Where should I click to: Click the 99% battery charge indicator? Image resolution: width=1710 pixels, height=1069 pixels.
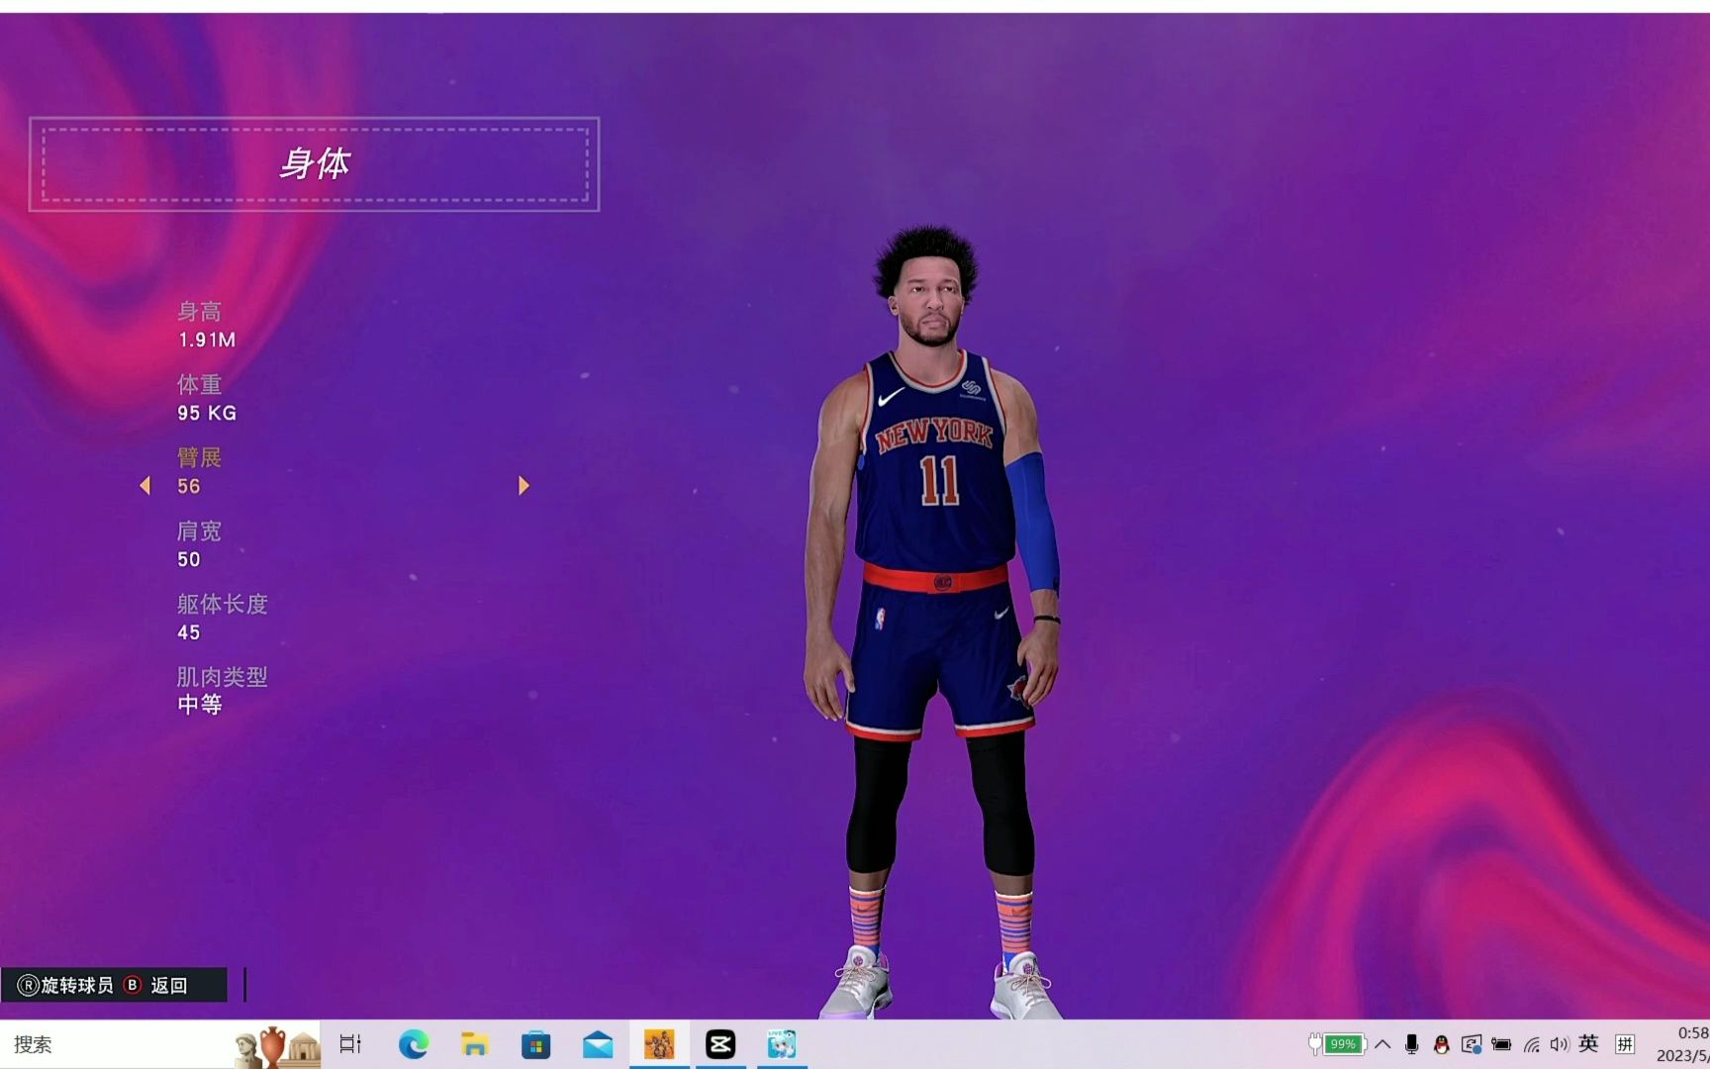1343,1044
